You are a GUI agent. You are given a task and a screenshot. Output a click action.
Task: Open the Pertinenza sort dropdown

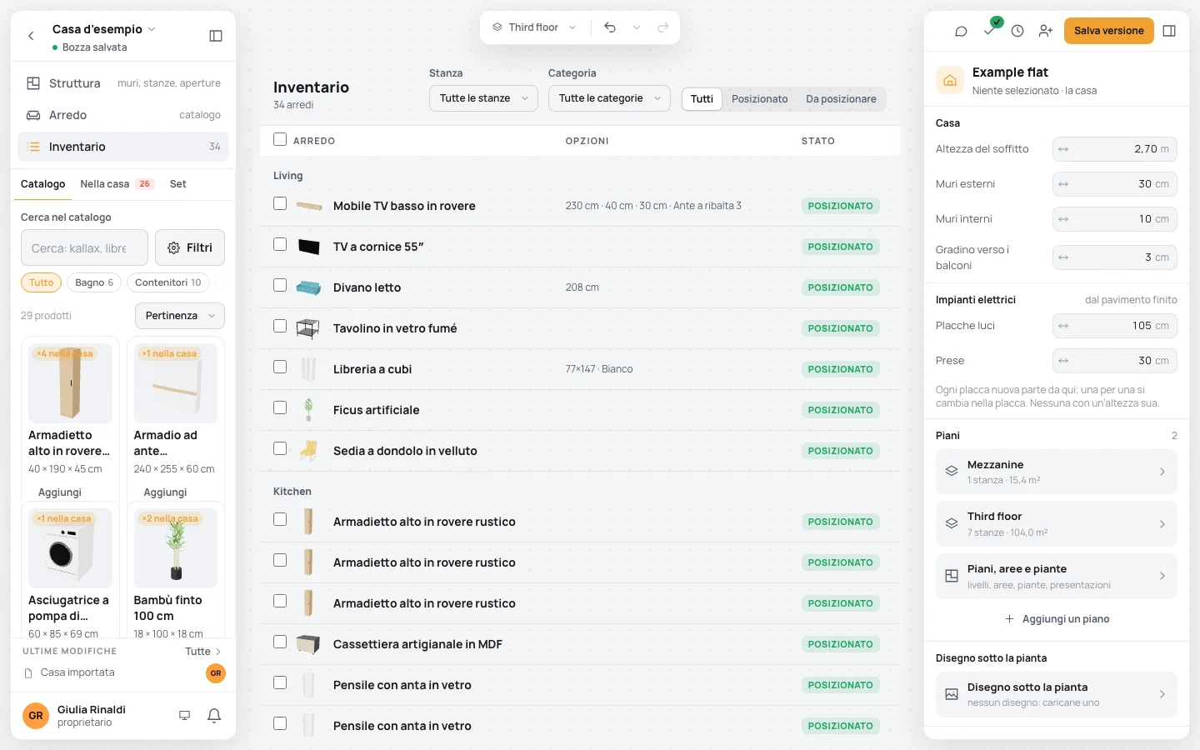coord(180,316)
